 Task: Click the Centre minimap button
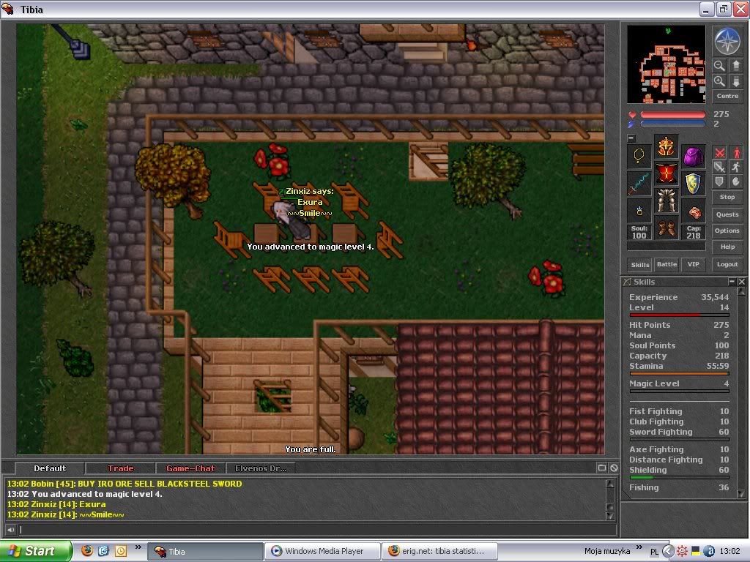click(x=727, y=96)
